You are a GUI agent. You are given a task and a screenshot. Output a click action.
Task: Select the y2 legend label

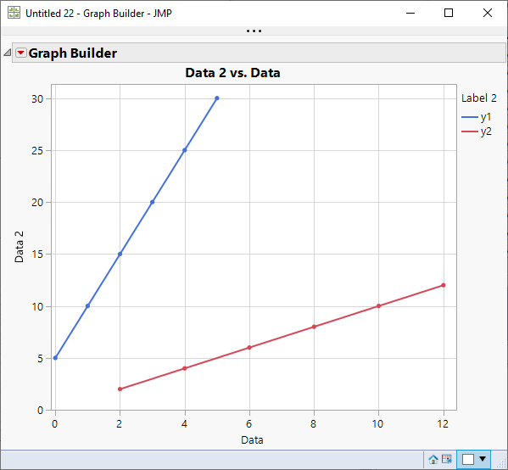click(486, 131)
